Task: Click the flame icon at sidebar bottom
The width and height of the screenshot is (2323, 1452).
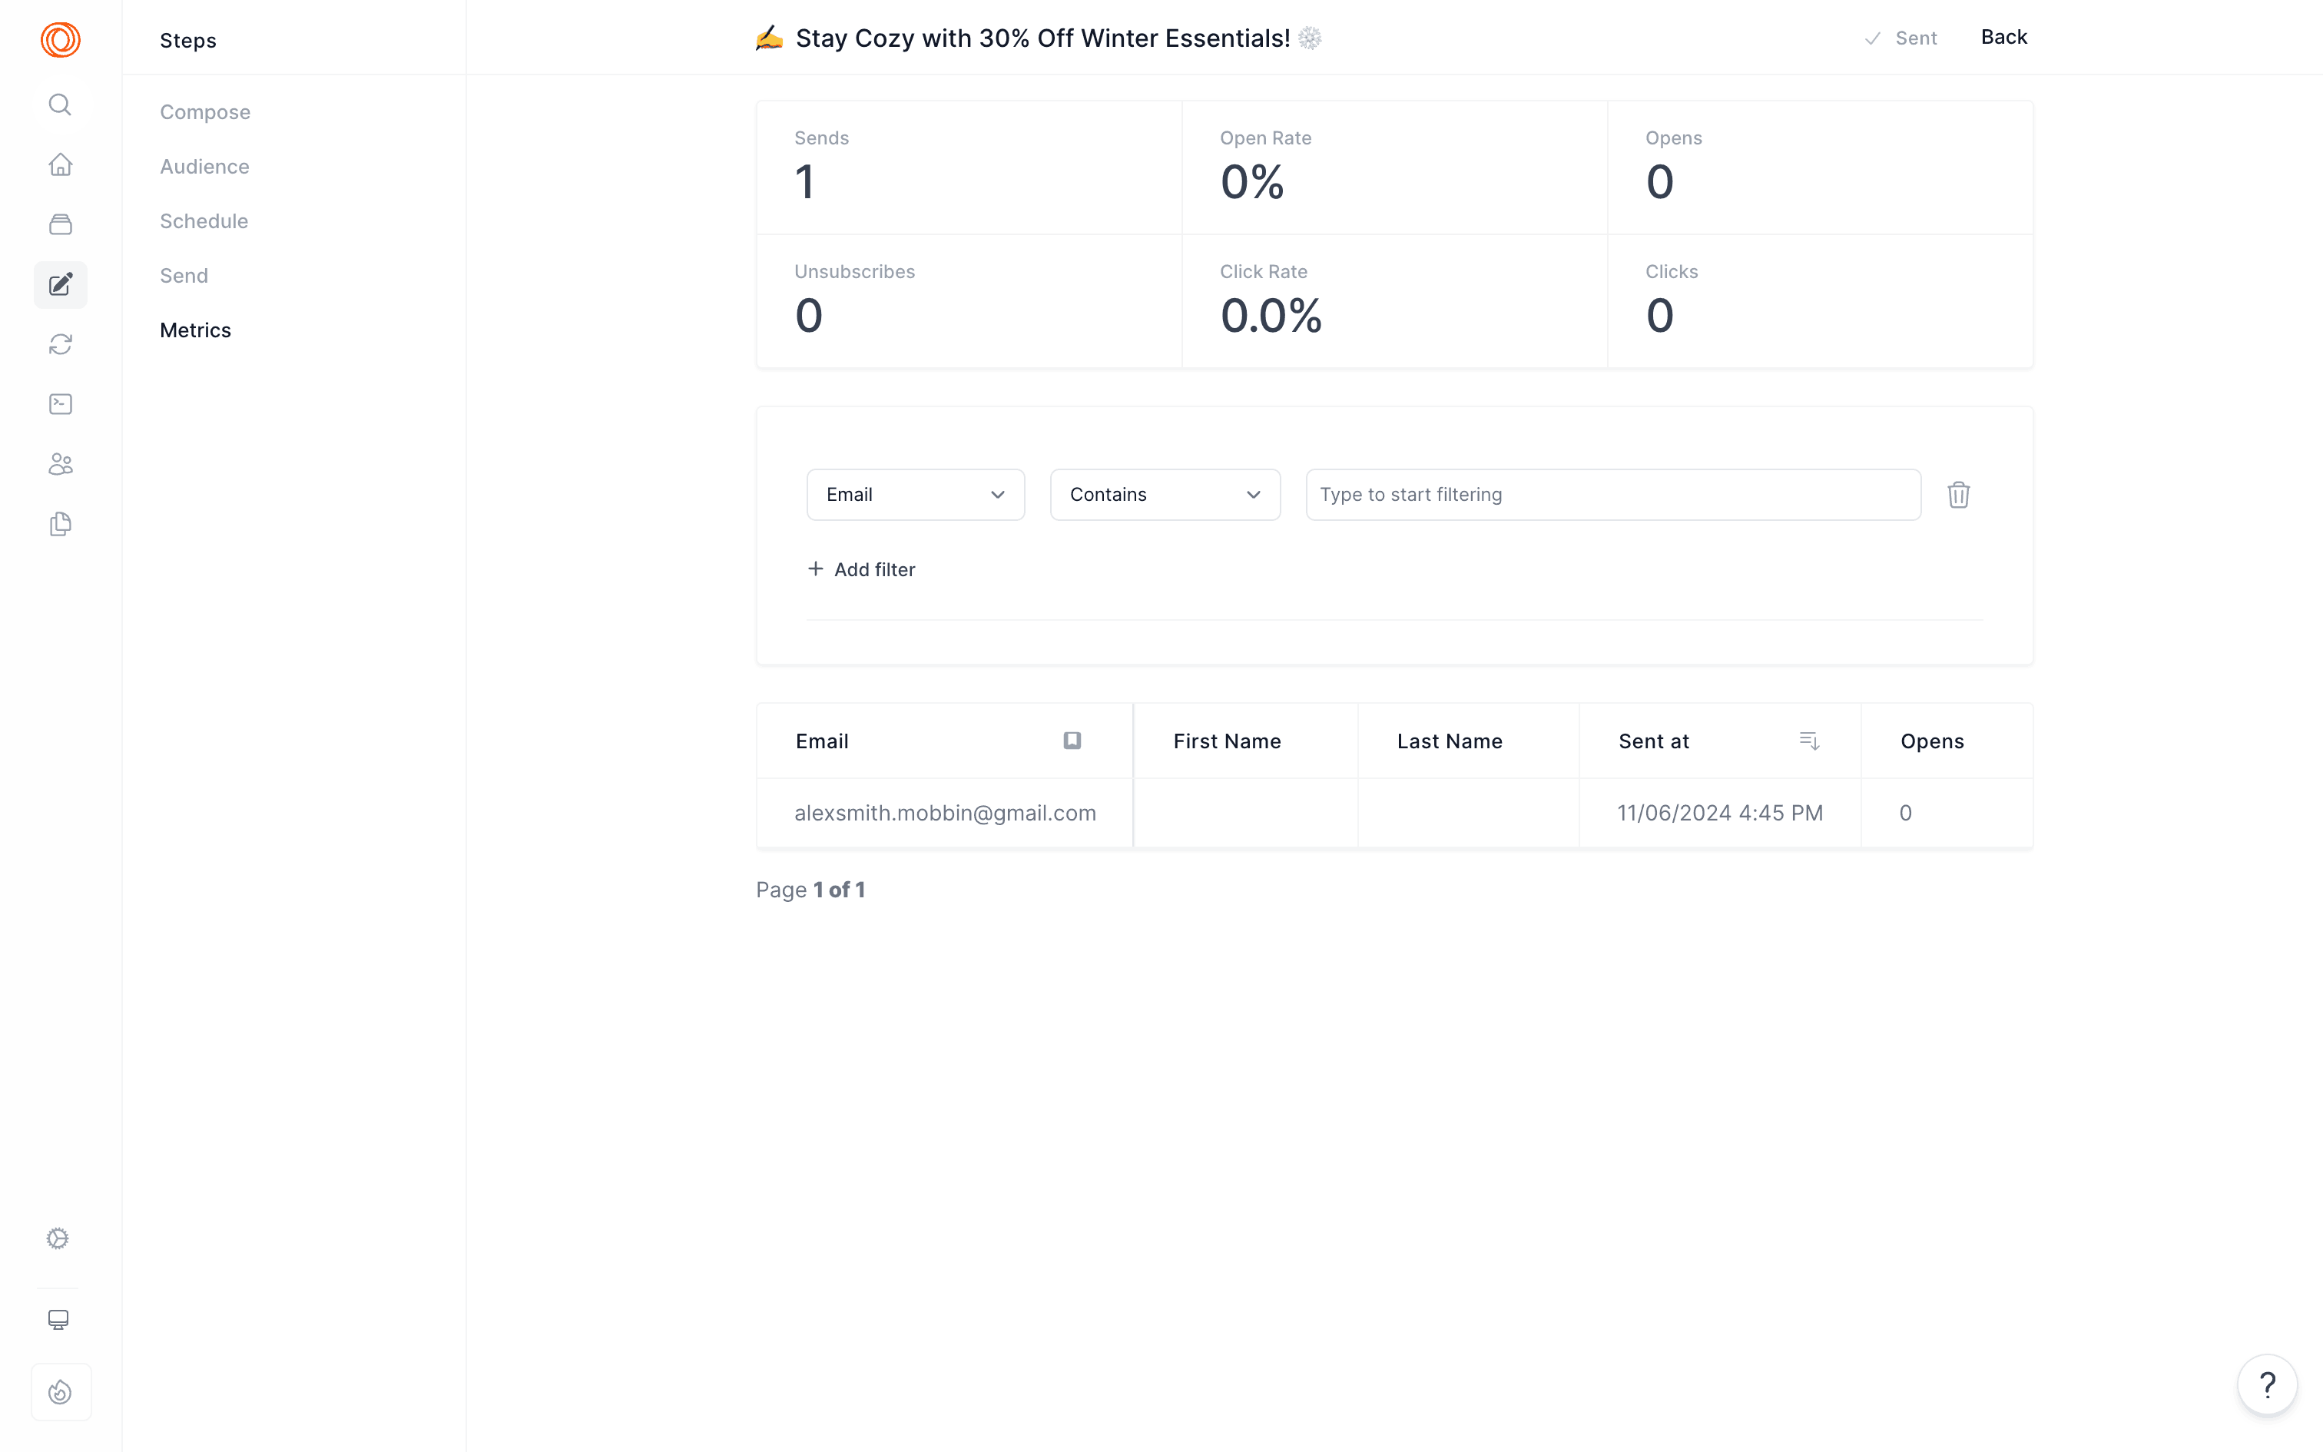Action: pos(59,1391)
